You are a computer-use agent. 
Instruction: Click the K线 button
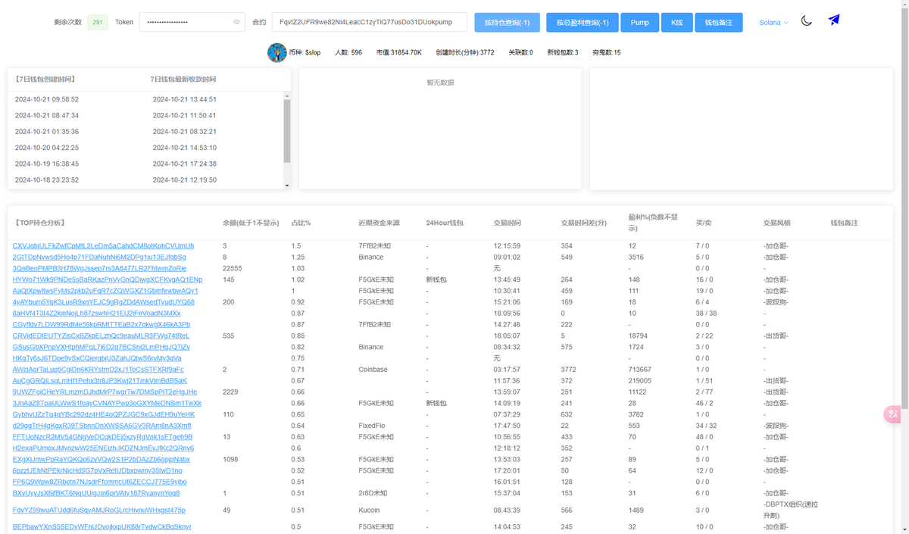coord(676,23)
